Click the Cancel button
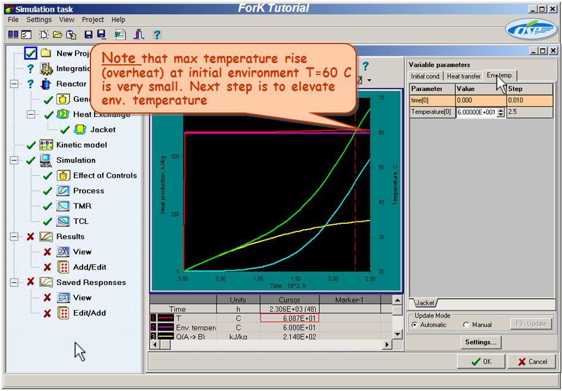The height and width of the screenshot is (391, 562). tap(532, 362)
